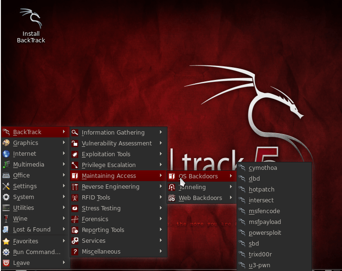Click the Office keyboard icon

pos(6,175)
